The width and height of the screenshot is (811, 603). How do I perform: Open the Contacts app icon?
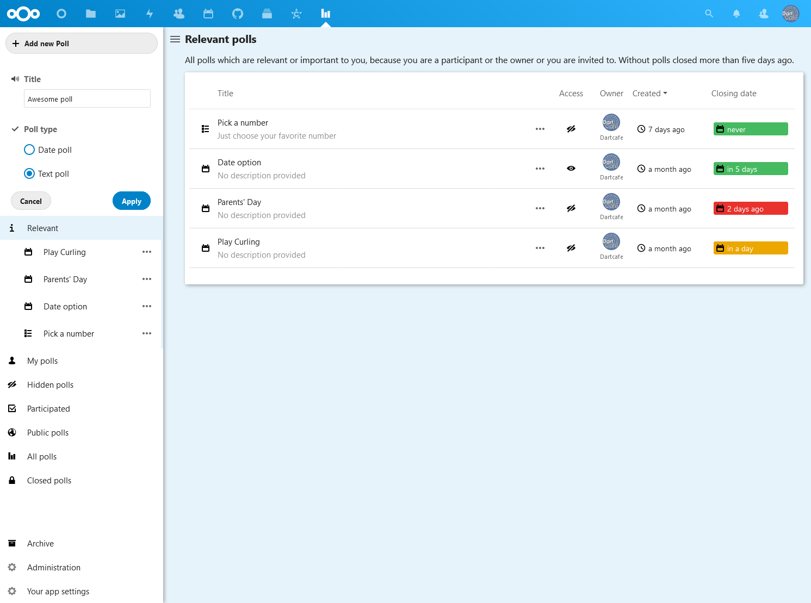tap(179, 14)
